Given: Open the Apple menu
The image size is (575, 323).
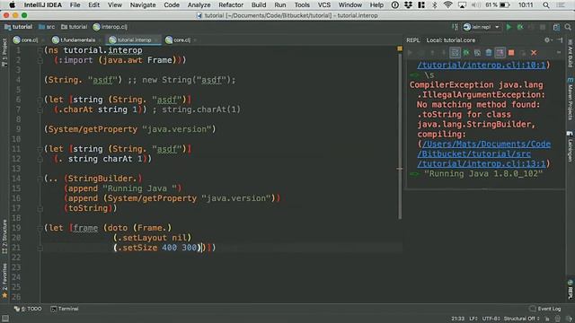Looking at the screenshot, I should pyautogui.click(x=12, y=4).
